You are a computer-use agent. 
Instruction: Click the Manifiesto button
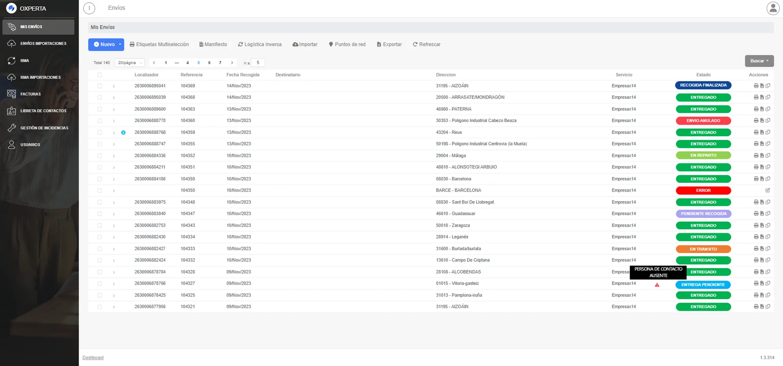point(213,45)
